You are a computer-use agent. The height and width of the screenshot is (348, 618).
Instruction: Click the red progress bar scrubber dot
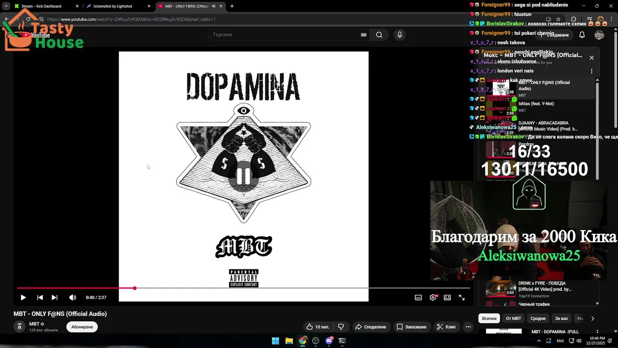(135, 288)
